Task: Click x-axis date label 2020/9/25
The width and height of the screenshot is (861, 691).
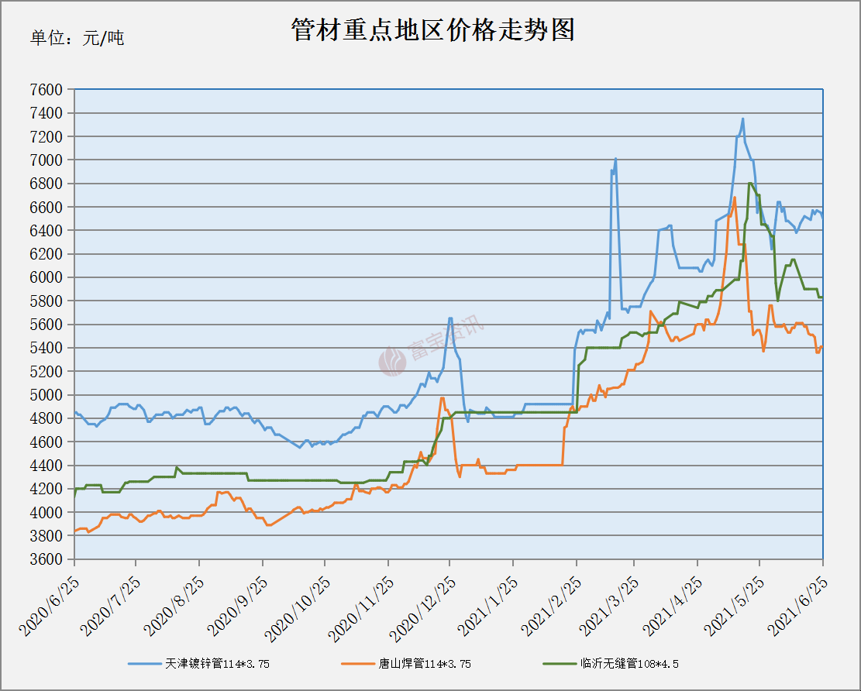Action: (x=238, y=607)
